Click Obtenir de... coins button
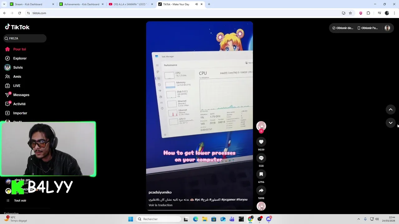Screen dimensions: 399x224 coord(343,28)
